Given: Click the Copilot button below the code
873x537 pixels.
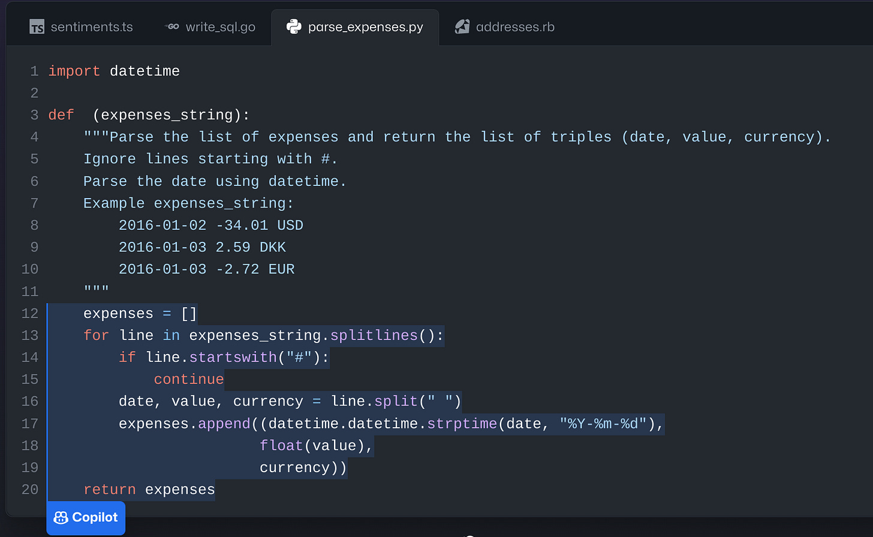Looking at the screenshot, I should pyautogui.click(x=86, y=517).
